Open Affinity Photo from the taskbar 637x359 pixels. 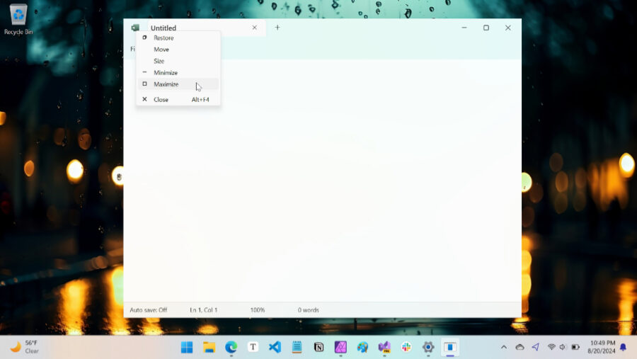pyautogui.click(x=340, y=347)
